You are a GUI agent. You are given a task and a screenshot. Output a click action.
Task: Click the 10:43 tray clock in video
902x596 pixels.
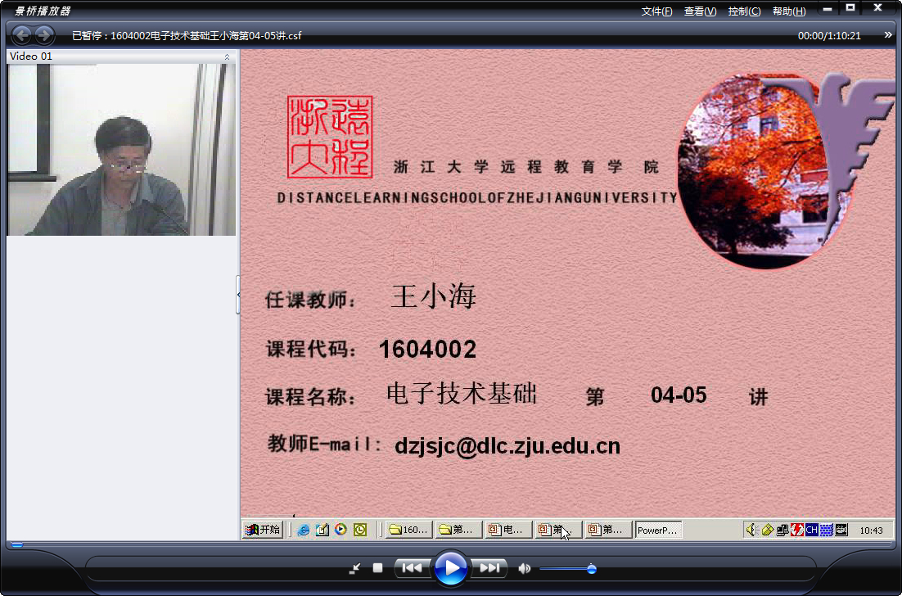click(871, 531)
